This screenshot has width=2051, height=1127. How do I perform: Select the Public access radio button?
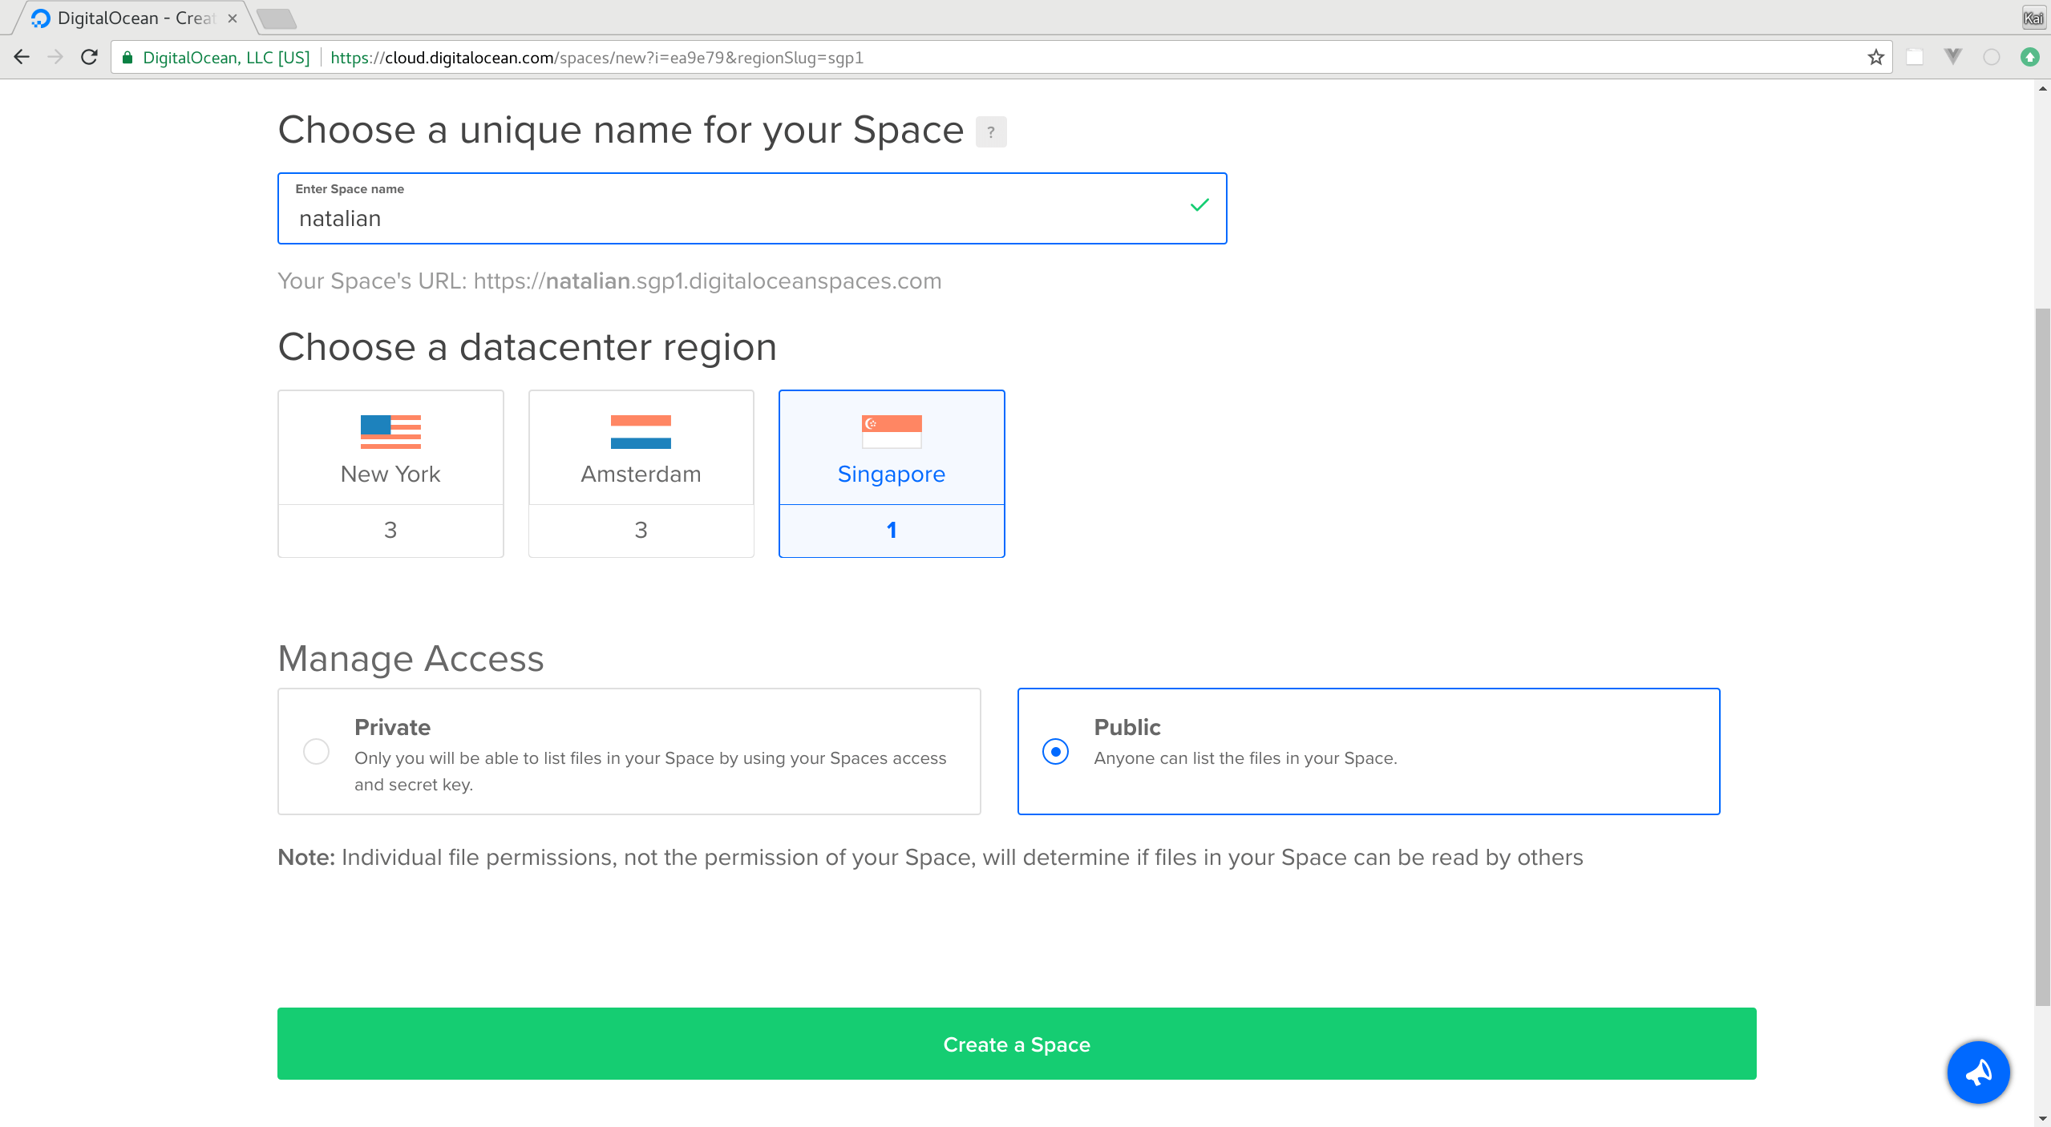point(1055,752)
